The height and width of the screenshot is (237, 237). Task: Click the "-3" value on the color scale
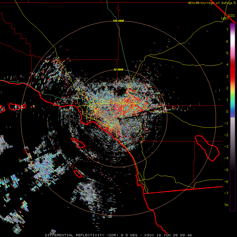[x=226, y=147]
